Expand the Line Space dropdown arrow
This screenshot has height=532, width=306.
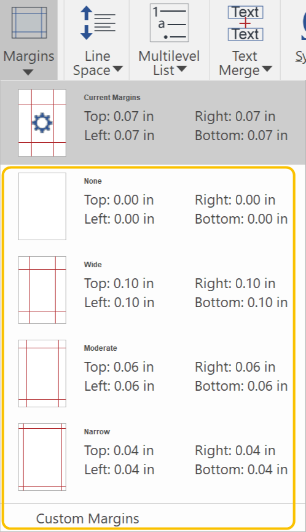tap(118, 69)
